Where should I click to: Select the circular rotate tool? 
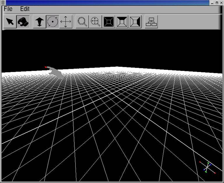52,21
